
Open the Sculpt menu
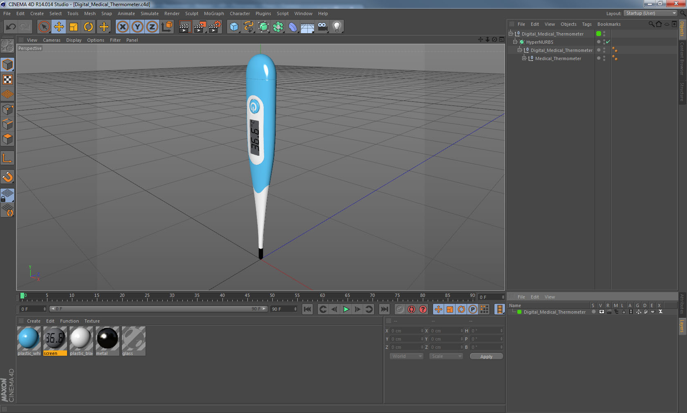191,13
